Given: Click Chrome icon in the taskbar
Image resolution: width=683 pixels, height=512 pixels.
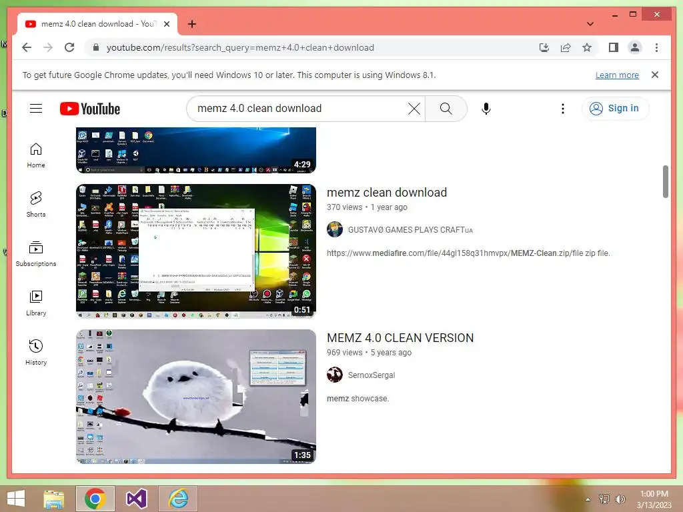Looking at the screenshot, I should pos(95,499).
